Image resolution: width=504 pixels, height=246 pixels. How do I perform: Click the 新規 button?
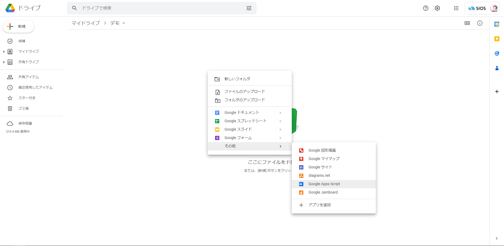coord(18,26)
